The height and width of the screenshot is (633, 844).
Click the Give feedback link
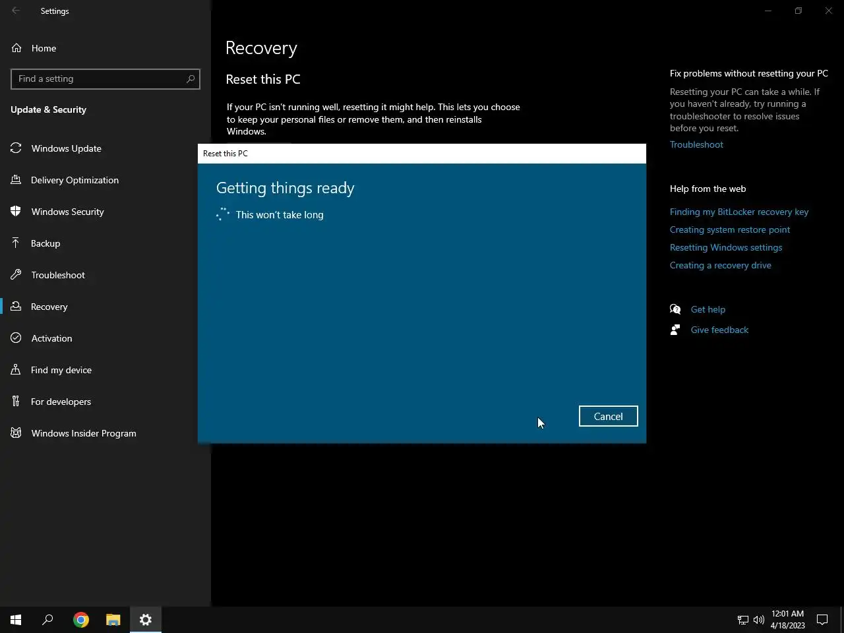pyautogui.click(x=719, y=330)
